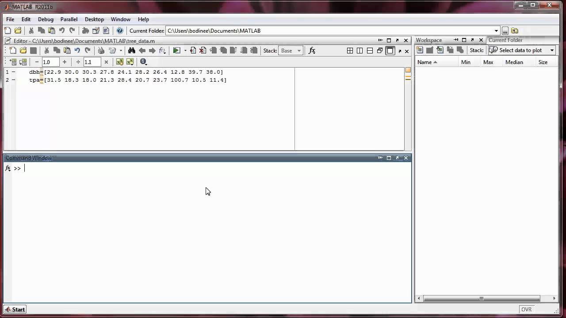Screen dimensions: 566x318
Task: Open the Debug menu
Action: pos(46,19)
